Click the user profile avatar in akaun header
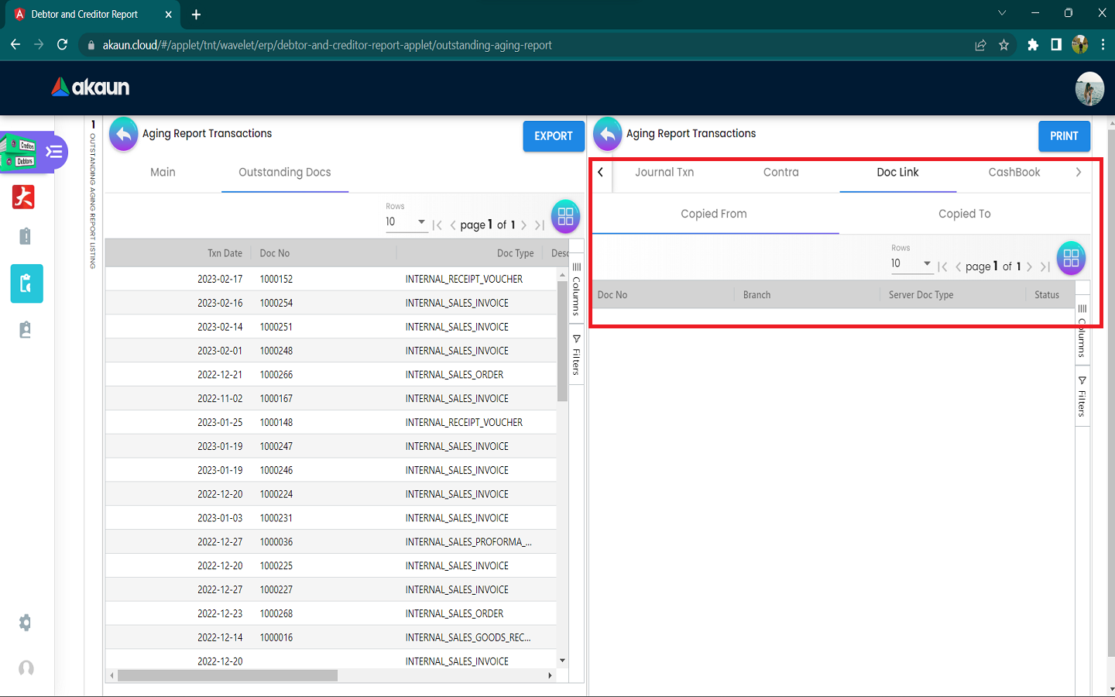 1089,88
